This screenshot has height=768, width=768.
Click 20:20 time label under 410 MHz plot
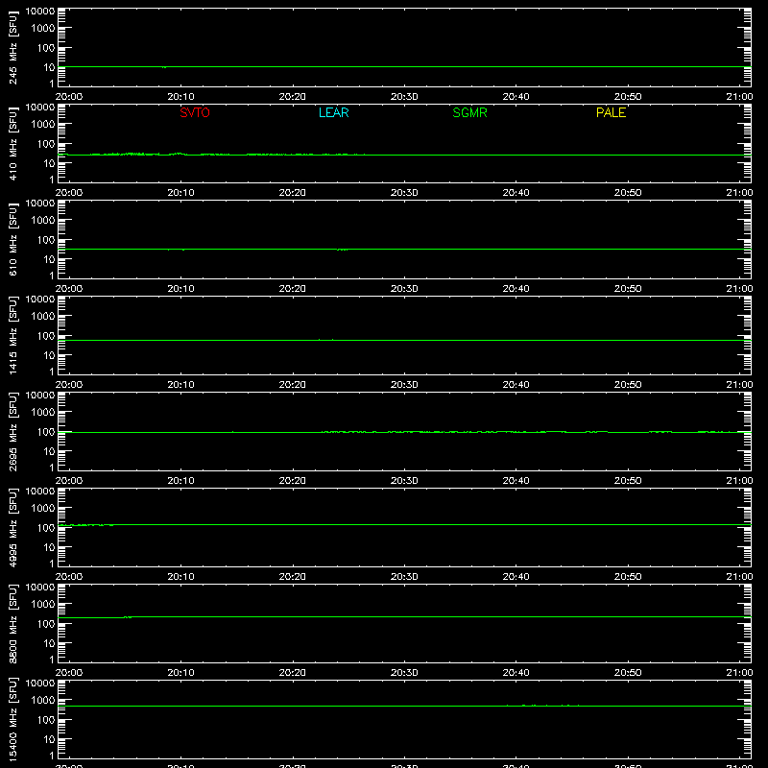(x=293, y=193)
